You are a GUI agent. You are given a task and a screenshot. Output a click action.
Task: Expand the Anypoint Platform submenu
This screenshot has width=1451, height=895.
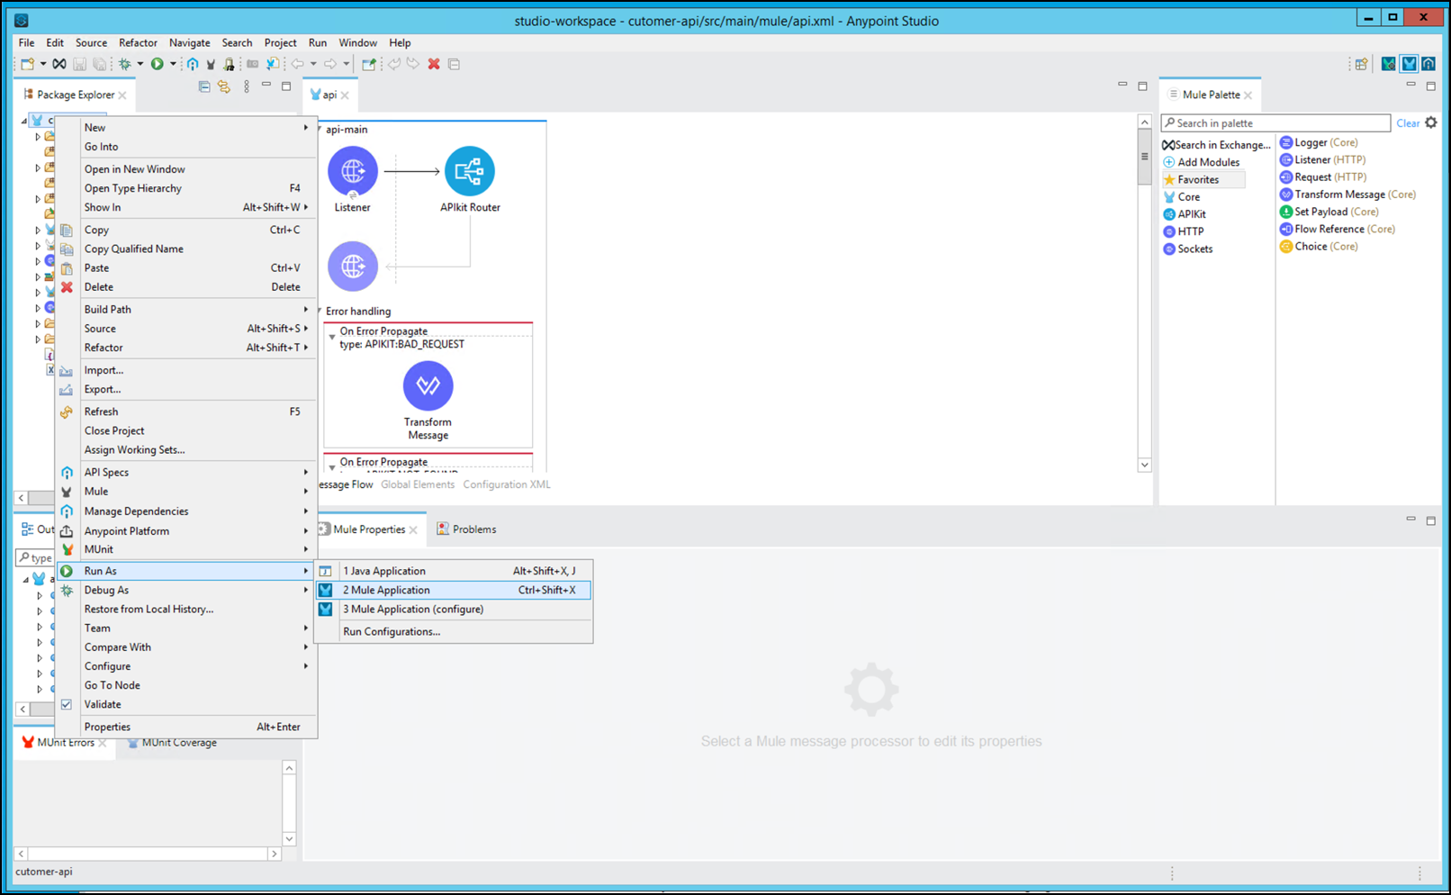[x=186, y=530]
